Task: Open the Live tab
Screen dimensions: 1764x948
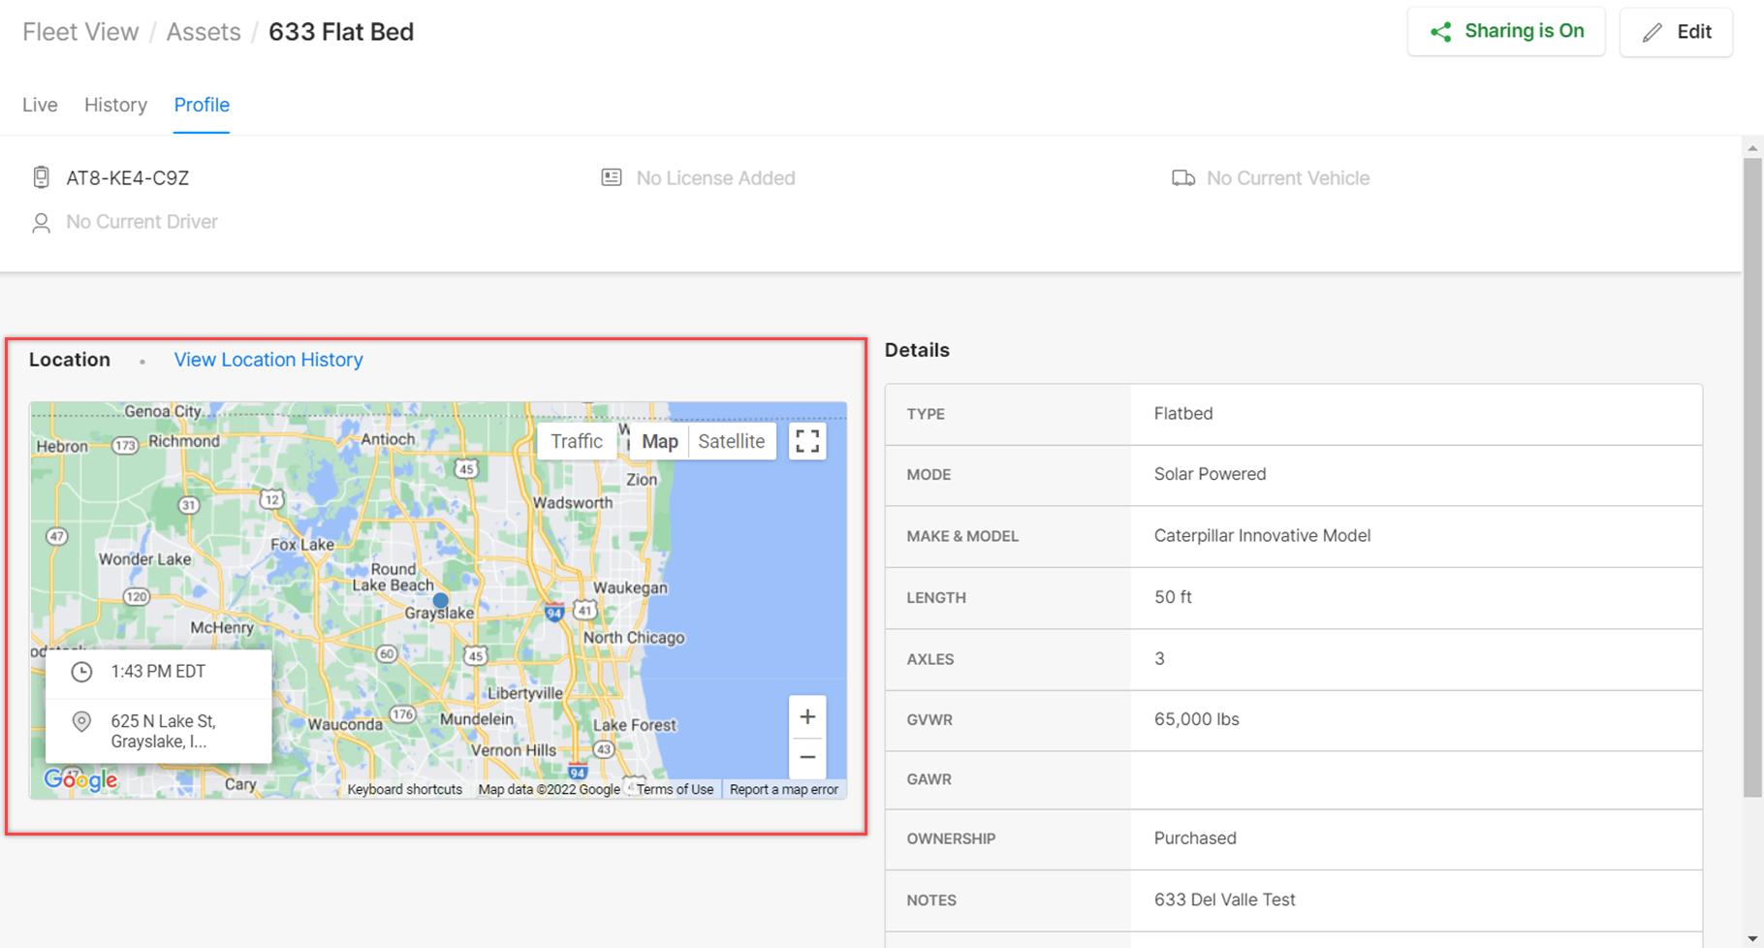Action: click(x=40, y=105)
